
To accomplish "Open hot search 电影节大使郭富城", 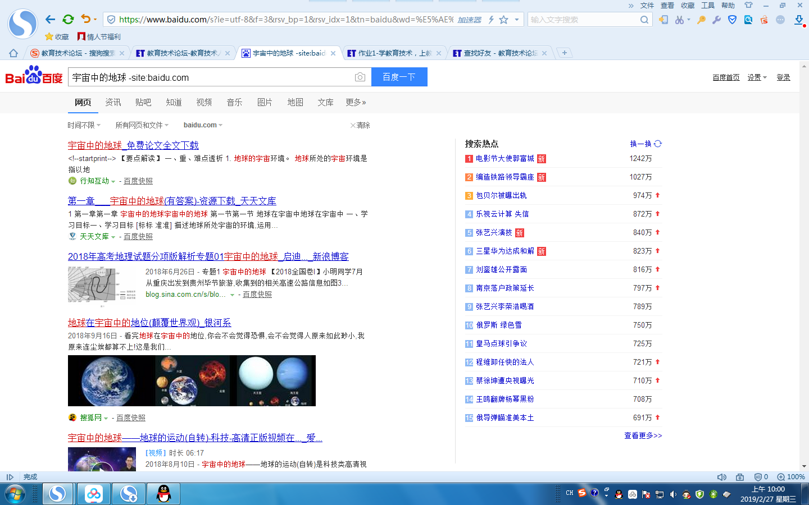I will (505, 159).
